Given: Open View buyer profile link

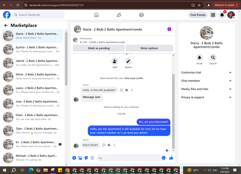Looking at the screenshot, I should (x=134, y=78).
